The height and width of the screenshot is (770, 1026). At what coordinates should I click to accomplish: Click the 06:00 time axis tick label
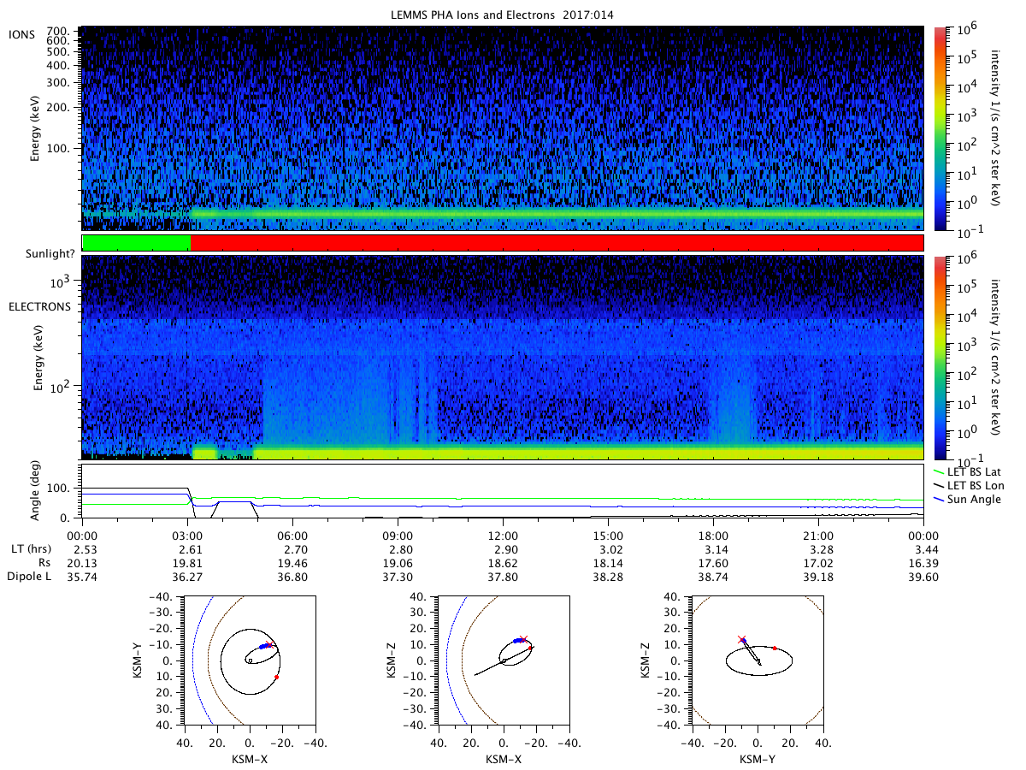coord(292,533)
